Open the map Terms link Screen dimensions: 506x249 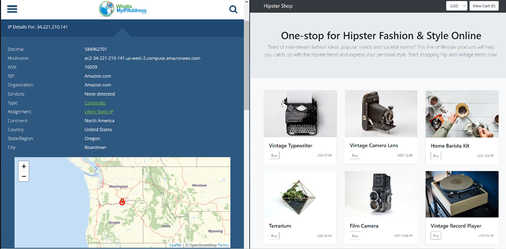point(223,245)
